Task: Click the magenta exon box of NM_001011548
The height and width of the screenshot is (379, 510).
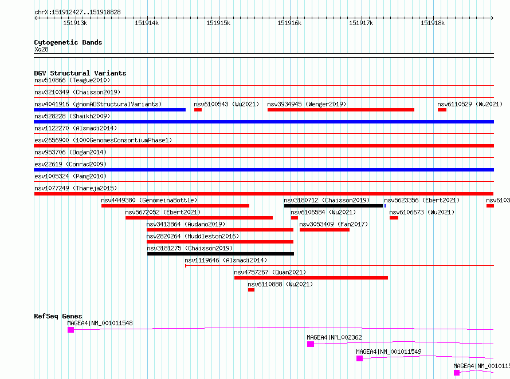Action: [x=70, y=330]
